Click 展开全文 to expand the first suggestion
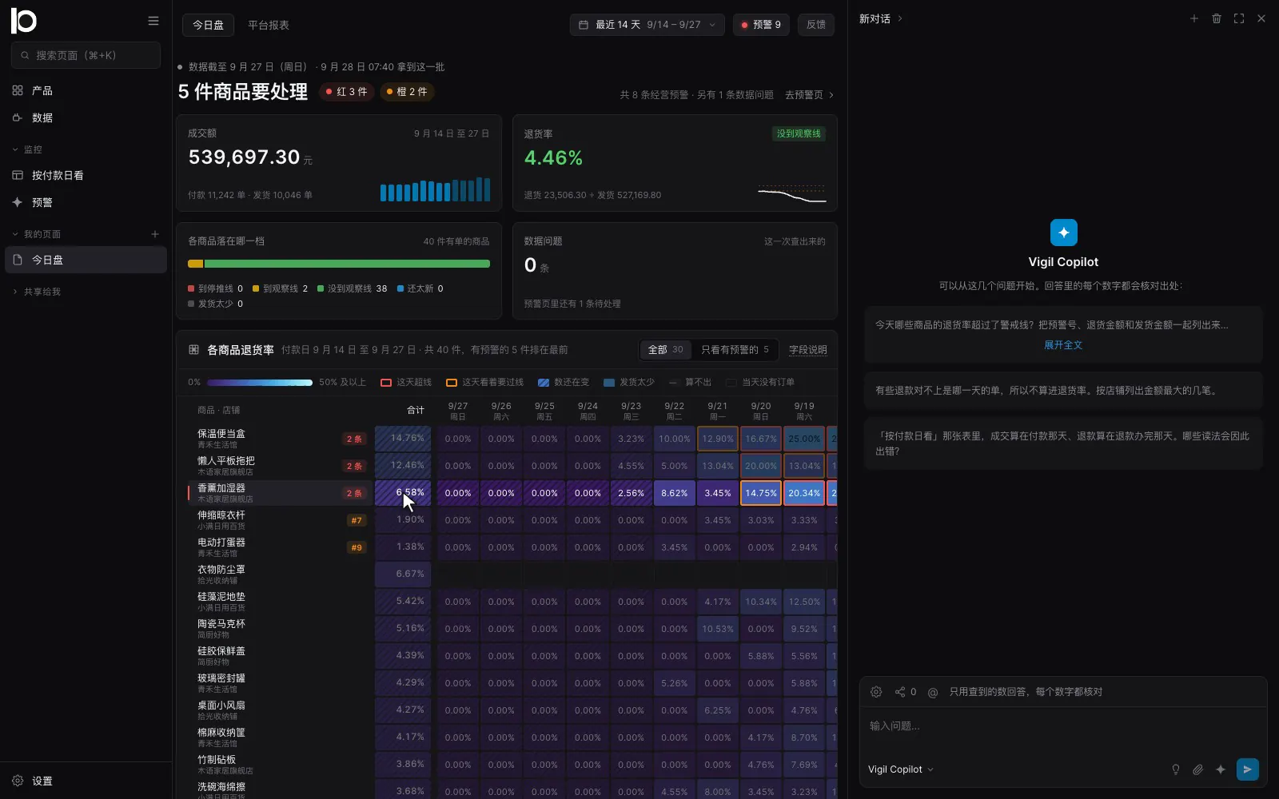Viewport: 1279px width, 799px height. [1063, 345]
